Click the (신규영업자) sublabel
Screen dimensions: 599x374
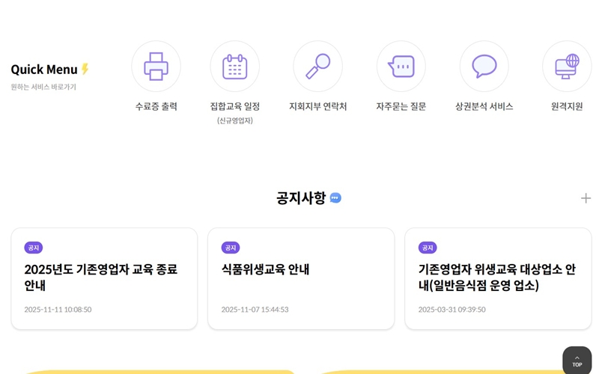click(235, 120)
